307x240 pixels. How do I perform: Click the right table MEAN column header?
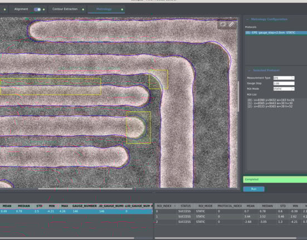(250, 206)
